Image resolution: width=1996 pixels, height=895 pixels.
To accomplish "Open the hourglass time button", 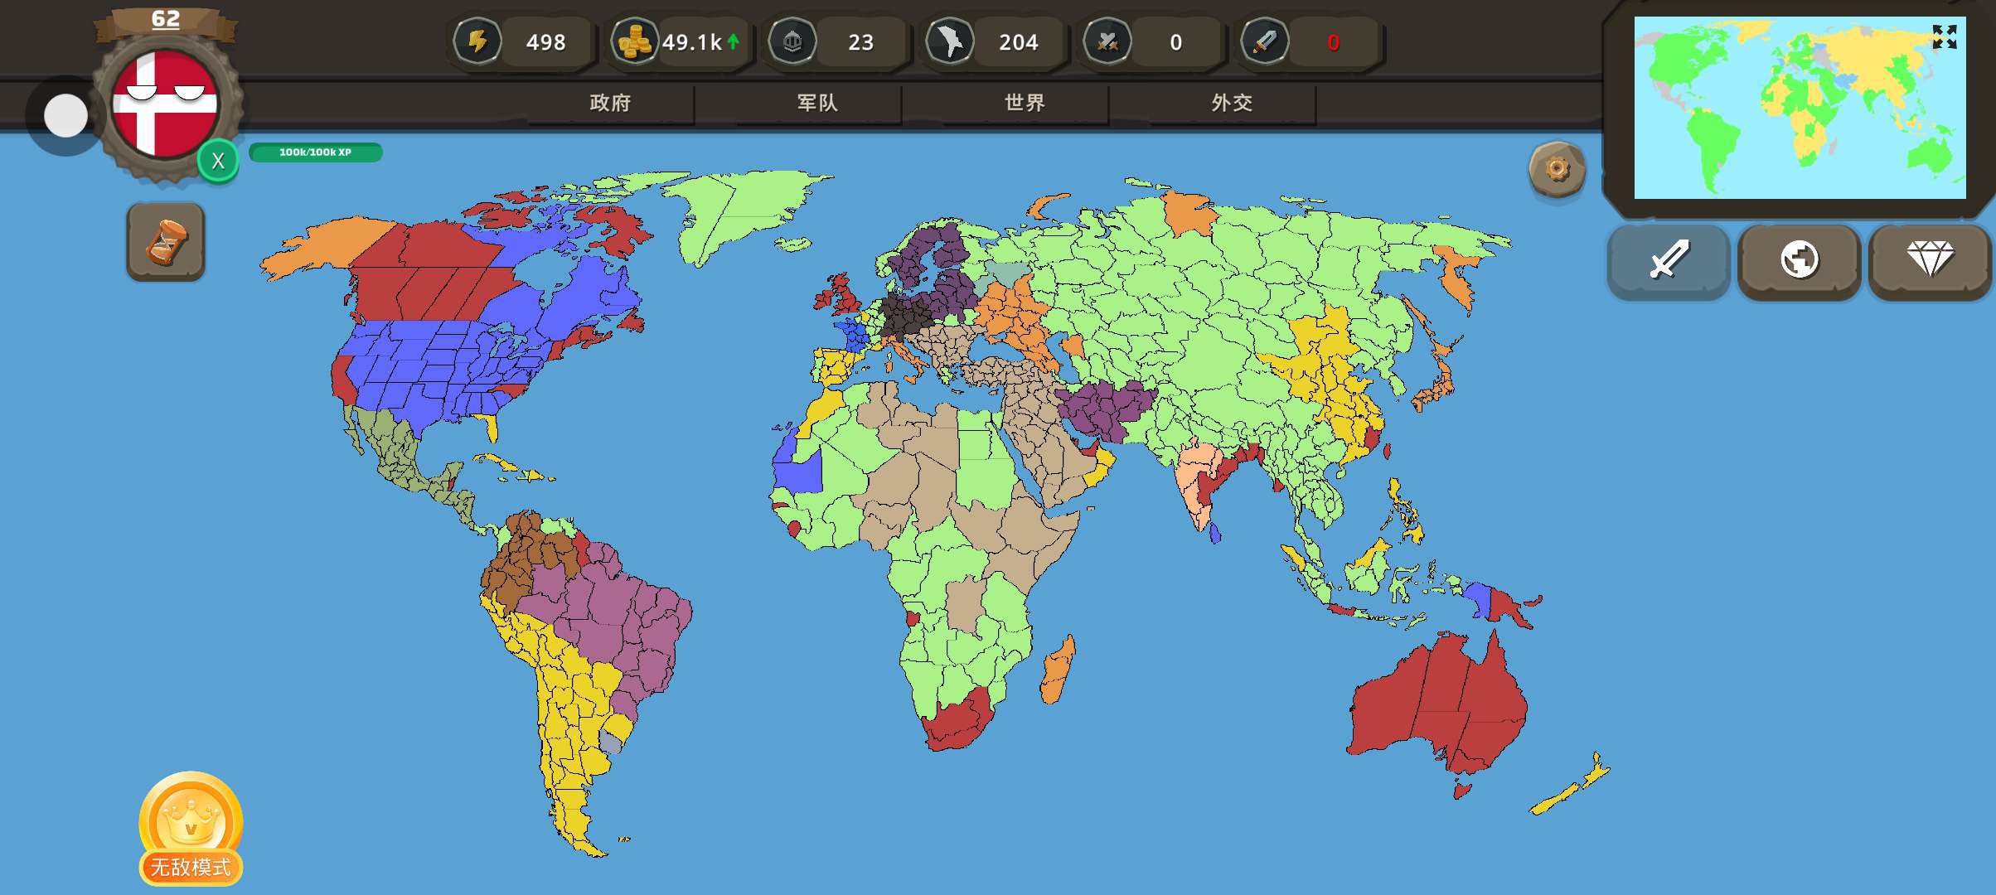I will 166,242.
